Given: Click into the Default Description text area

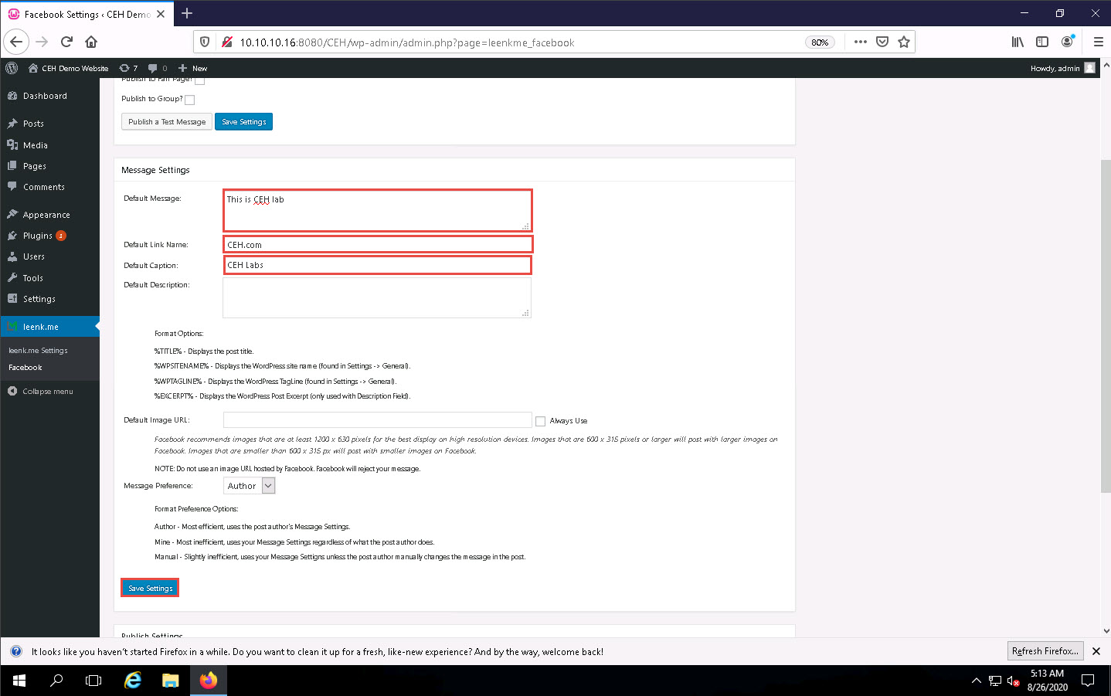Looking at the screenshot, I should (376, 297).
